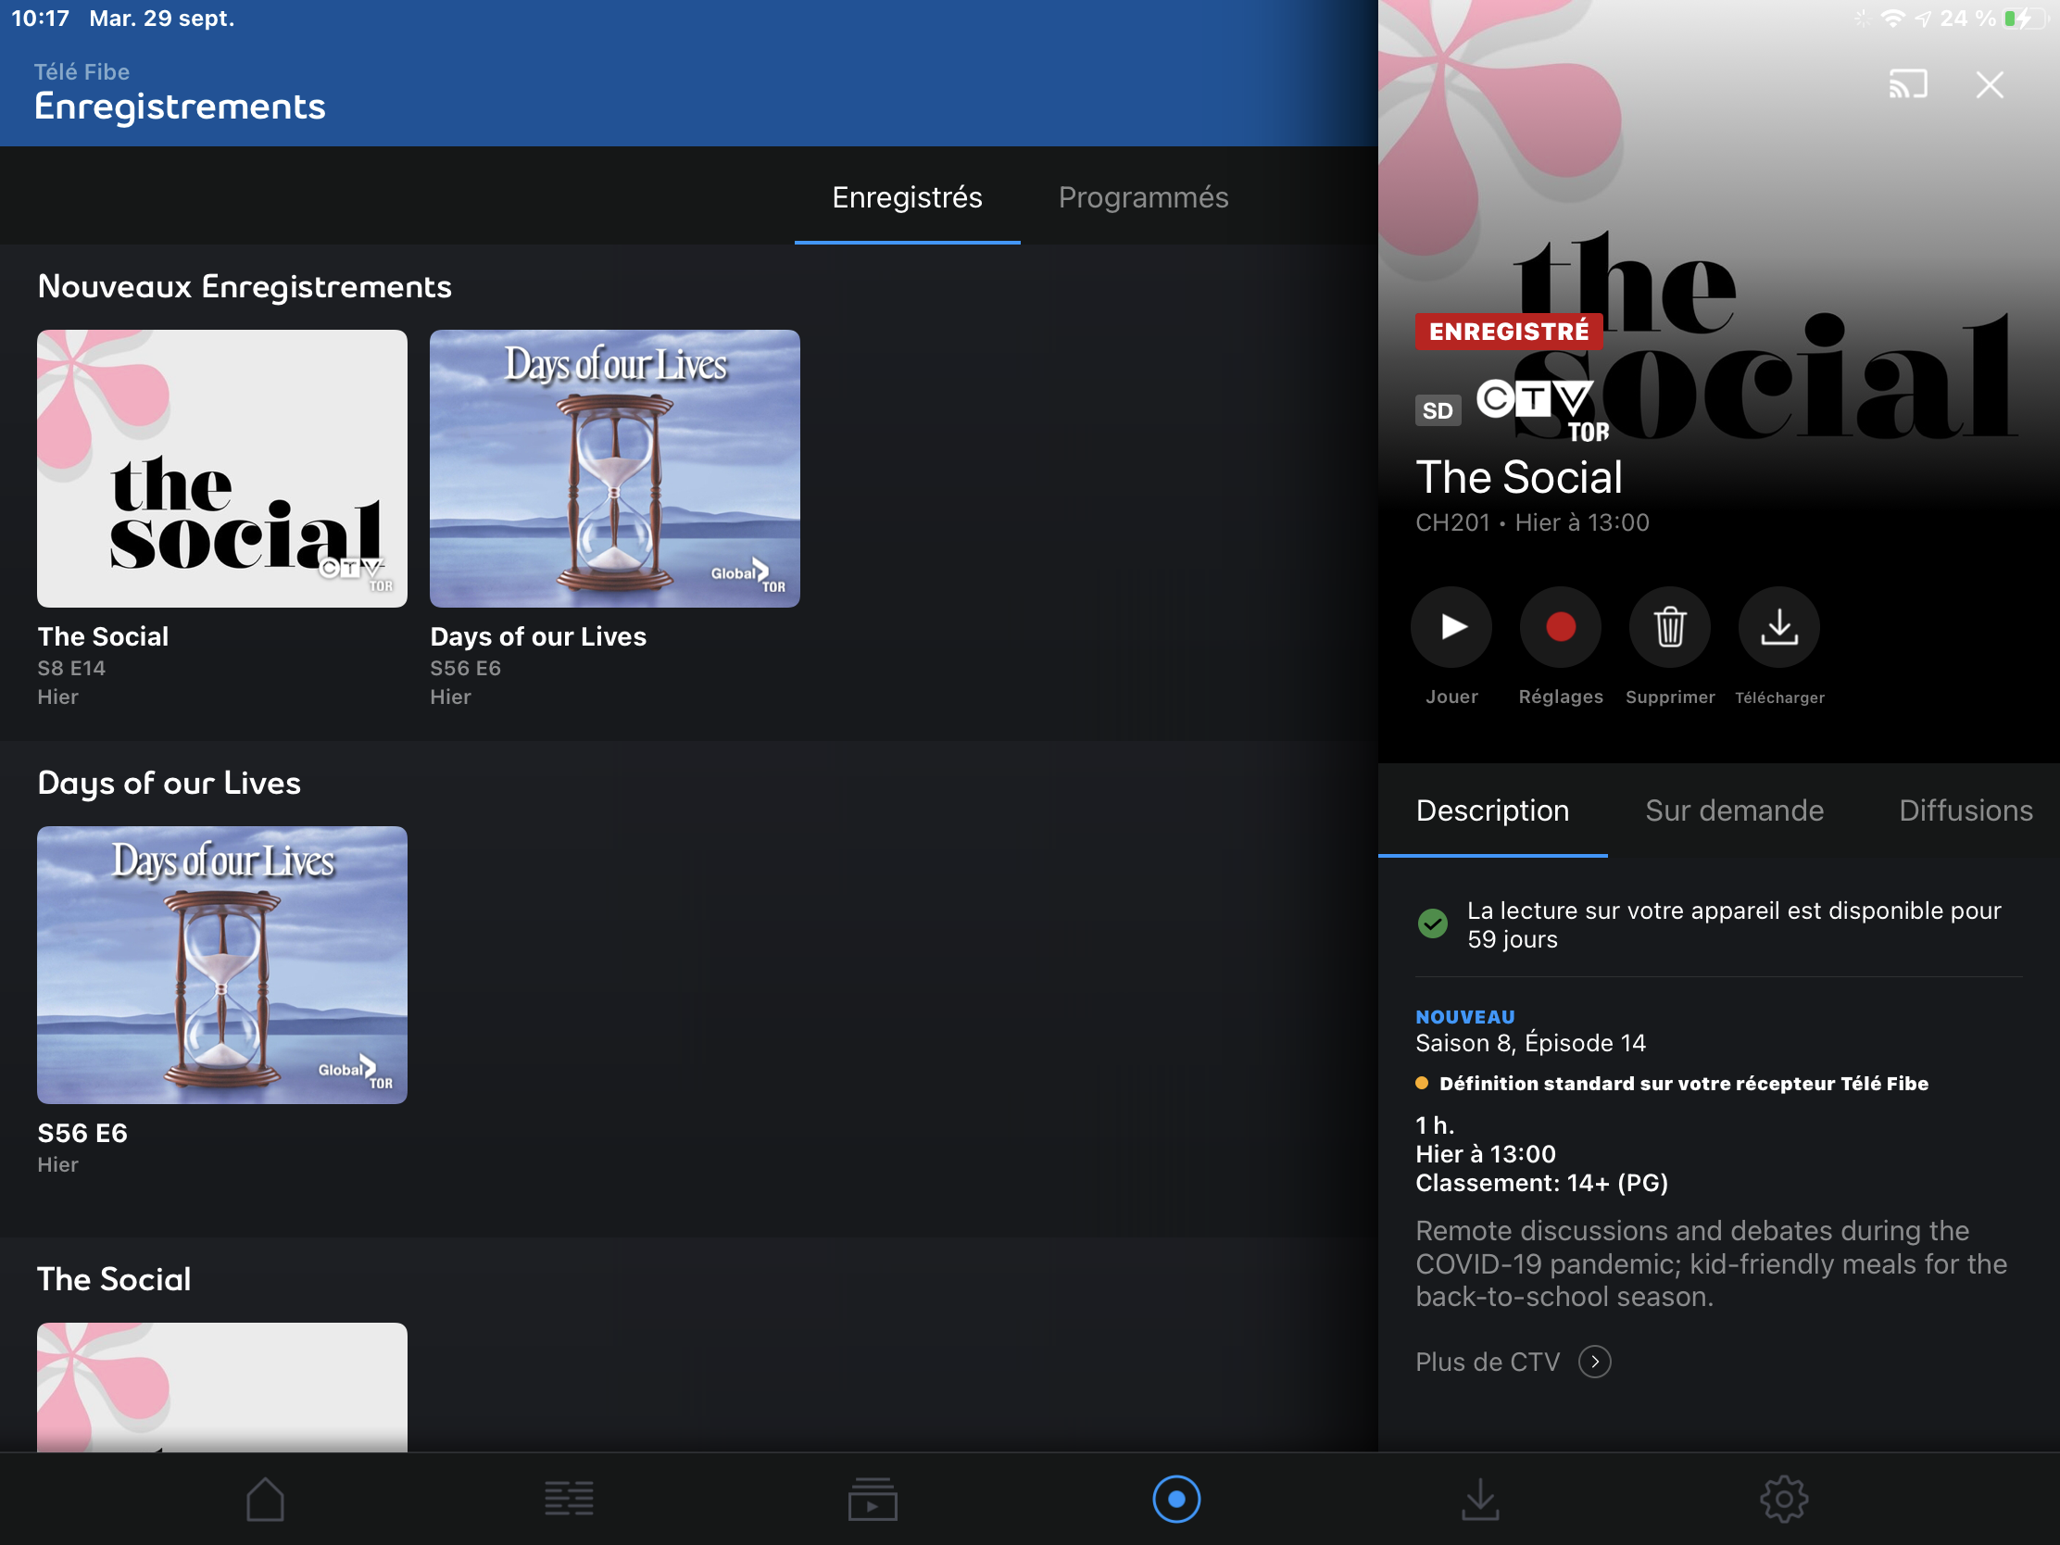This screenshot has width=2060, height=1545.
Task: Open Plus de CTV link
Action: click(x=1488, y=1362)
